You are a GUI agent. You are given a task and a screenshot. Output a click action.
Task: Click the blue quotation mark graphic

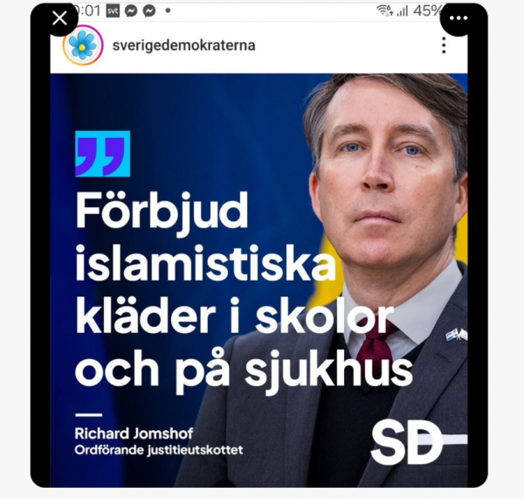103,154
